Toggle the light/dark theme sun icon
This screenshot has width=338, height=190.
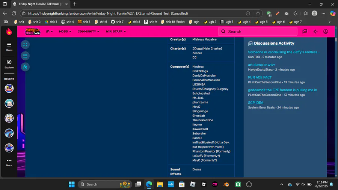pyautogui.click(x=315, y=32)
